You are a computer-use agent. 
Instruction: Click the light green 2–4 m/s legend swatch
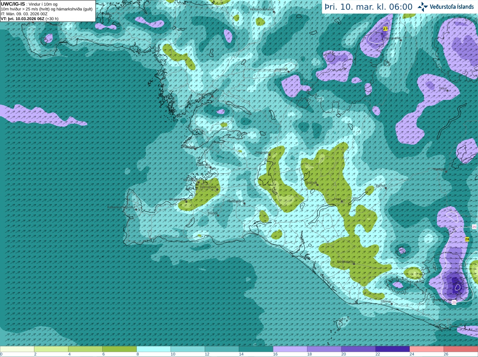tap(51, 349)
